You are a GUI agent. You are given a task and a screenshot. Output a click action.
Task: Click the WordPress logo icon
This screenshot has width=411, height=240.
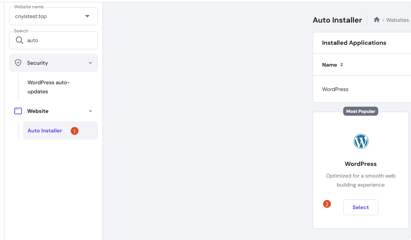coord(361,141)
